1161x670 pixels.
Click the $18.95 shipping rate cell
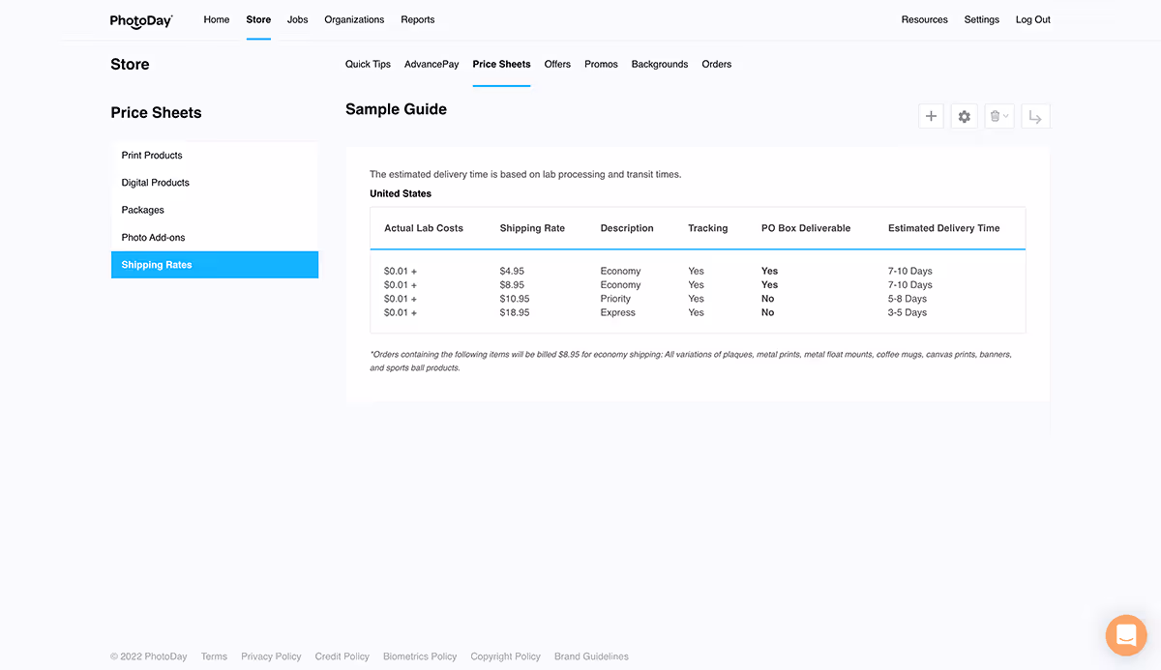click(515, 312)
